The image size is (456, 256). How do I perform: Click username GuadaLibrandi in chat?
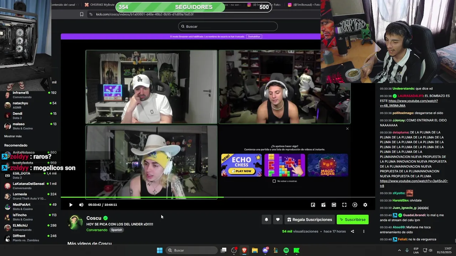[414, 215]
